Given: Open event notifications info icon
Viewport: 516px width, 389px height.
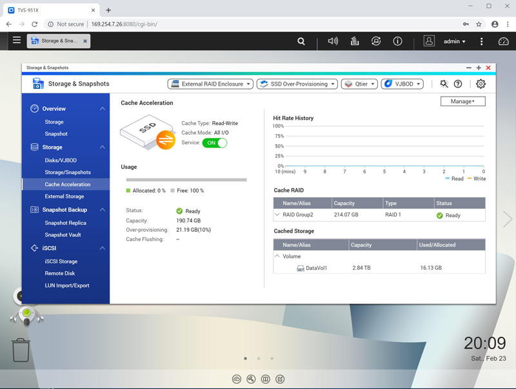Looking at the screenshot, I should (x=397, y=41).
